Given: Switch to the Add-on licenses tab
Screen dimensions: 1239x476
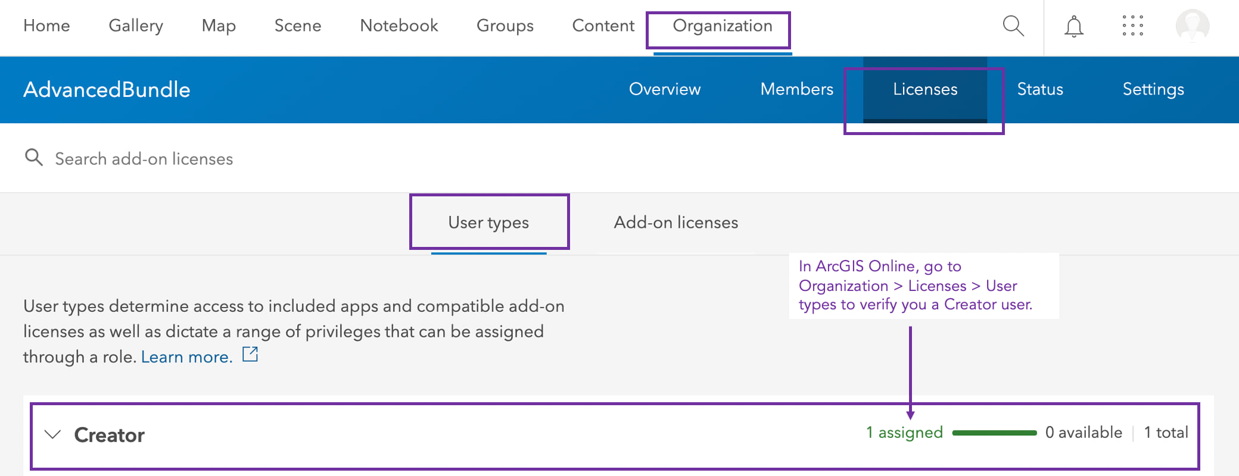Looking at the screenshot, I should pyautogui.click(x=675, y=223).
